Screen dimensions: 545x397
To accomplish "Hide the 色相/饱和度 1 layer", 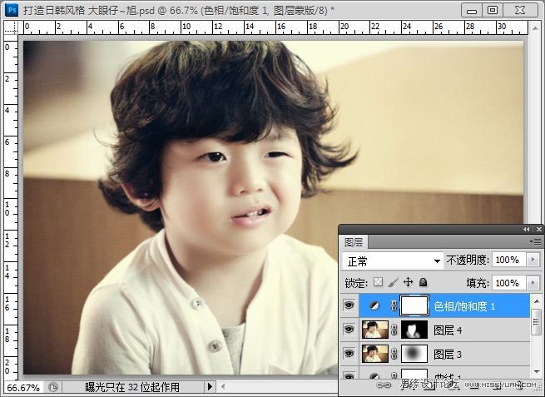I will 349,305.
